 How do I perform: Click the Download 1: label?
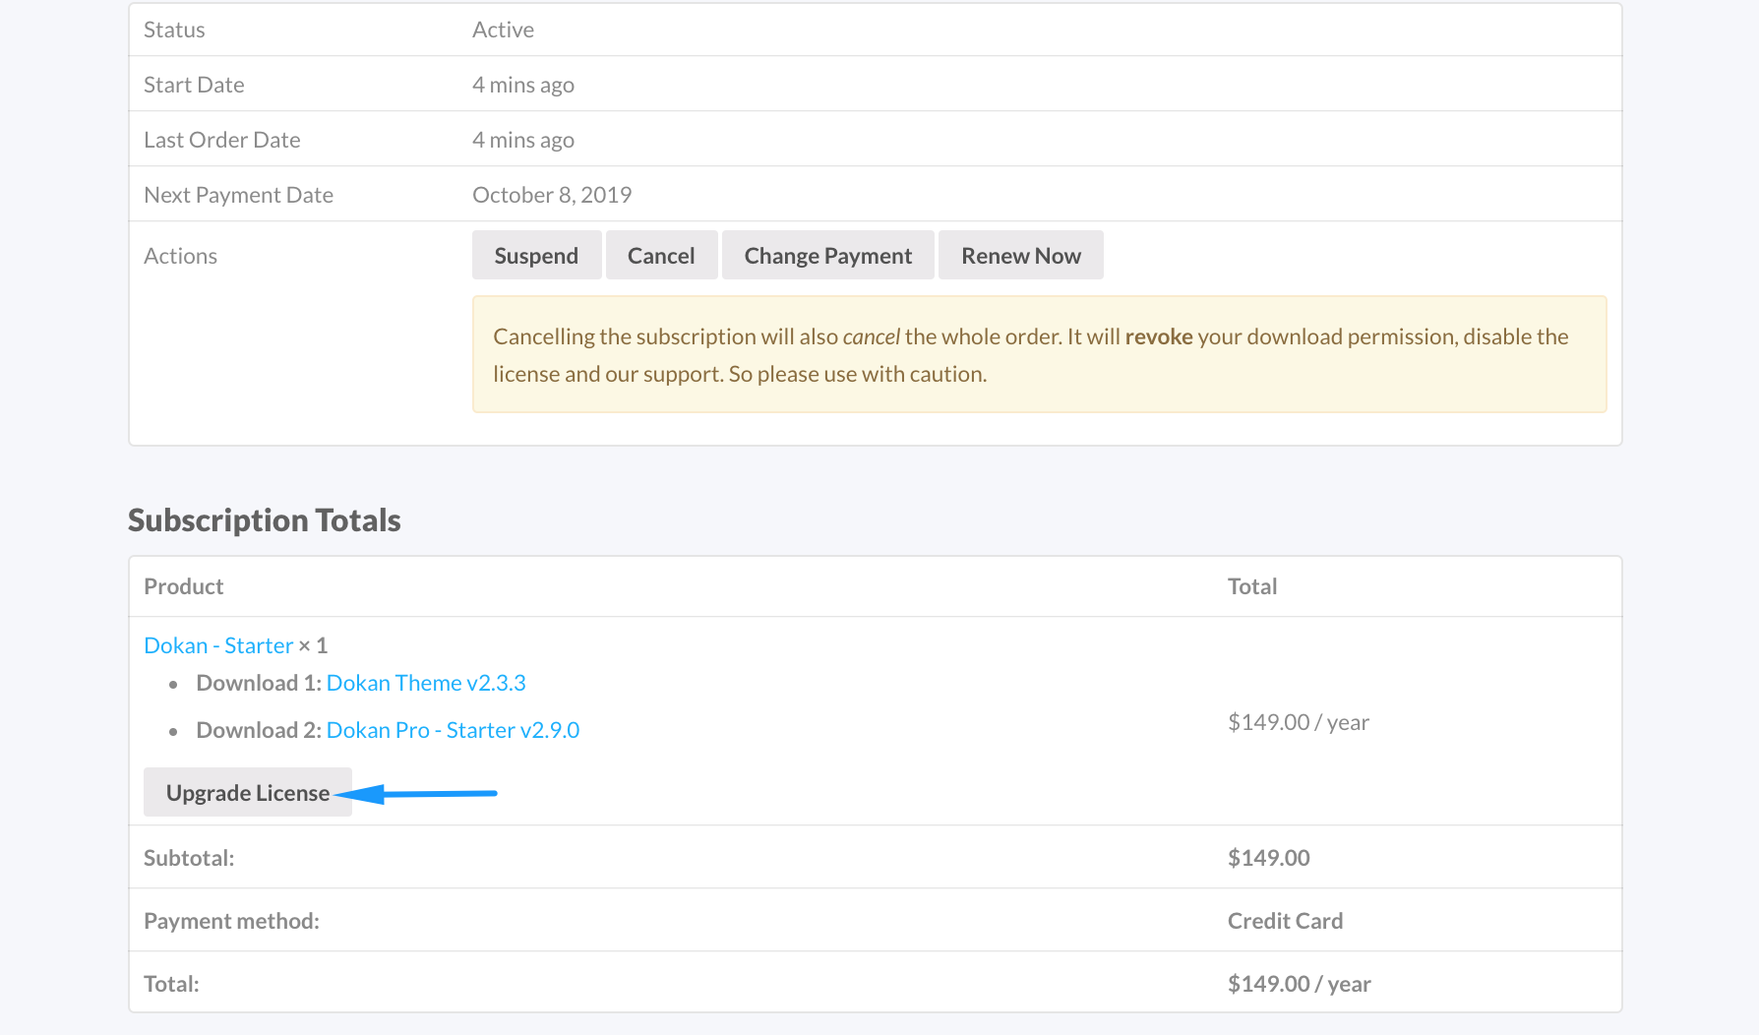tap(259, 683)
